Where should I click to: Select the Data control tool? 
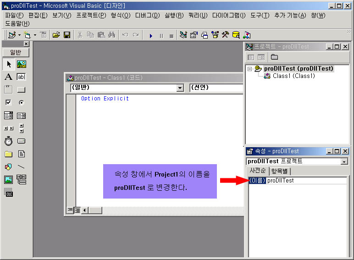point(22,180)
